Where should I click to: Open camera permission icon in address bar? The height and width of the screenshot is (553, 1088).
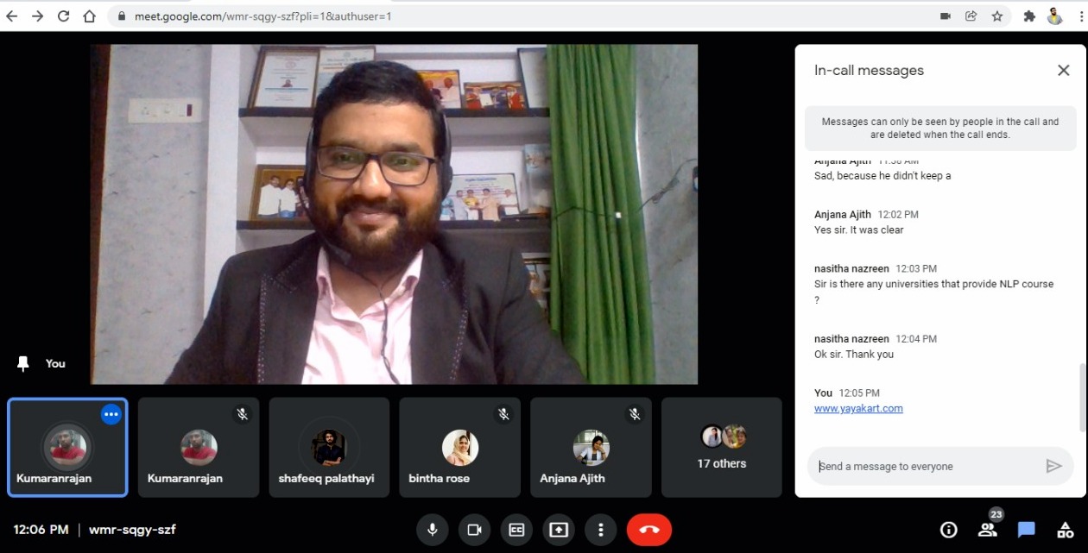(x=946, y=16)
